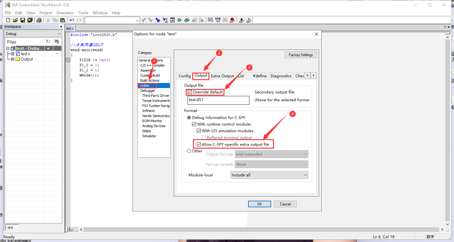Click the Find Next toolbar icon
The width and height of the screenshot is (454, 242).
pos(150,20)
